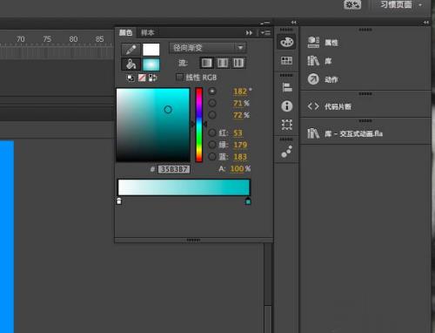Switch to the 颜色 tab
The width and height of the screenshot is (435, 333).
coord(125,32)
